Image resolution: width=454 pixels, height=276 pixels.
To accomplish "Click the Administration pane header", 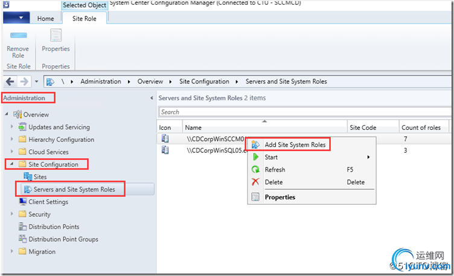I will click(x=24, y=98).
